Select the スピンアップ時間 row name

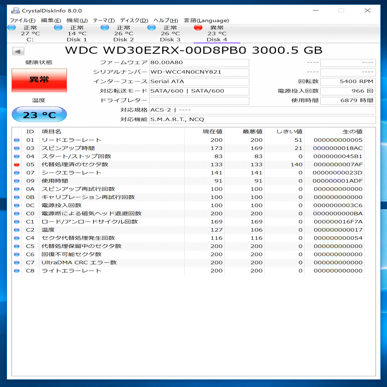(68, 149)
